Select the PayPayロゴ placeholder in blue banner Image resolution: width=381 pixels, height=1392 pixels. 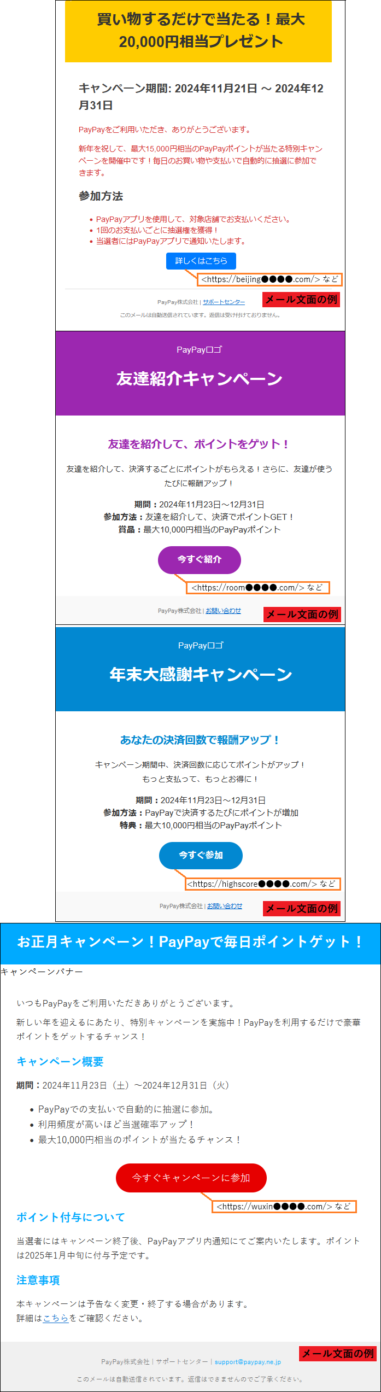tap(201, 646)
